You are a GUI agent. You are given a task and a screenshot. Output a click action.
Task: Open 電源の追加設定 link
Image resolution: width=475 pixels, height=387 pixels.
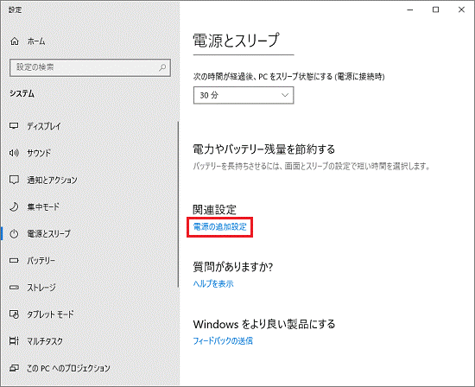pos(220,226)
